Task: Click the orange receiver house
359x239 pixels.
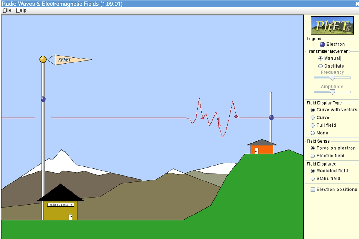Action: (x=262, y=149)
